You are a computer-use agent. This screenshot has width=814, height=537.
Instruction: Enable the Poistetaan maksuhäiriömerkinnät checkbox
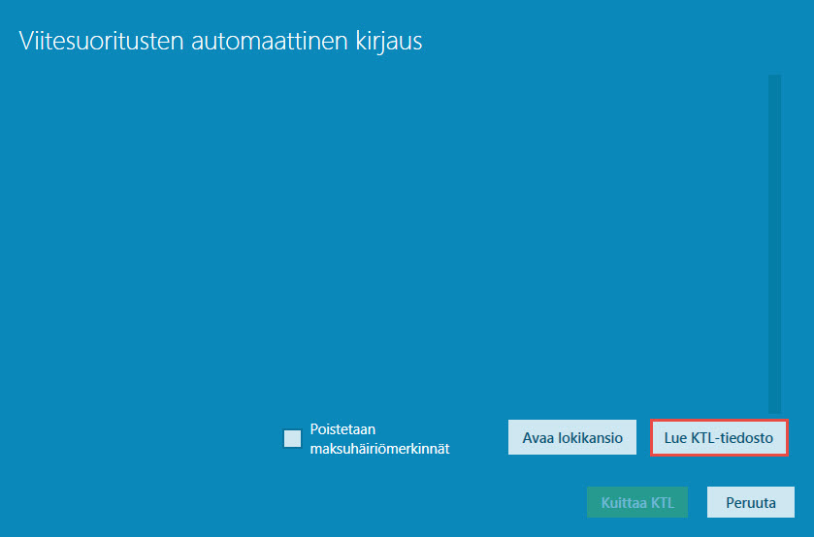[x=292, y=438]
